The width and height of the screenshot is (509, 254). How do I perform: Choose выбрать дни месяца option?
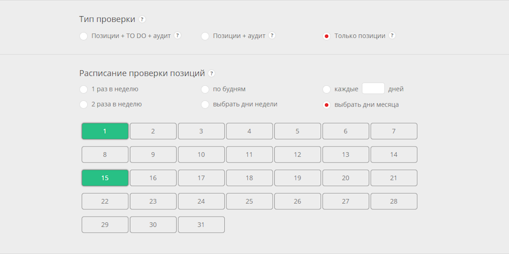pyautogui.click(x=326, y=105)
